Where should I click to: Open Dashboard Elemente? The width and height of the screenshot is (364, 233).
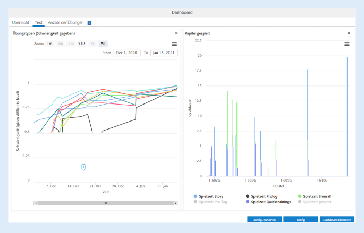click(x=337, y=219)
